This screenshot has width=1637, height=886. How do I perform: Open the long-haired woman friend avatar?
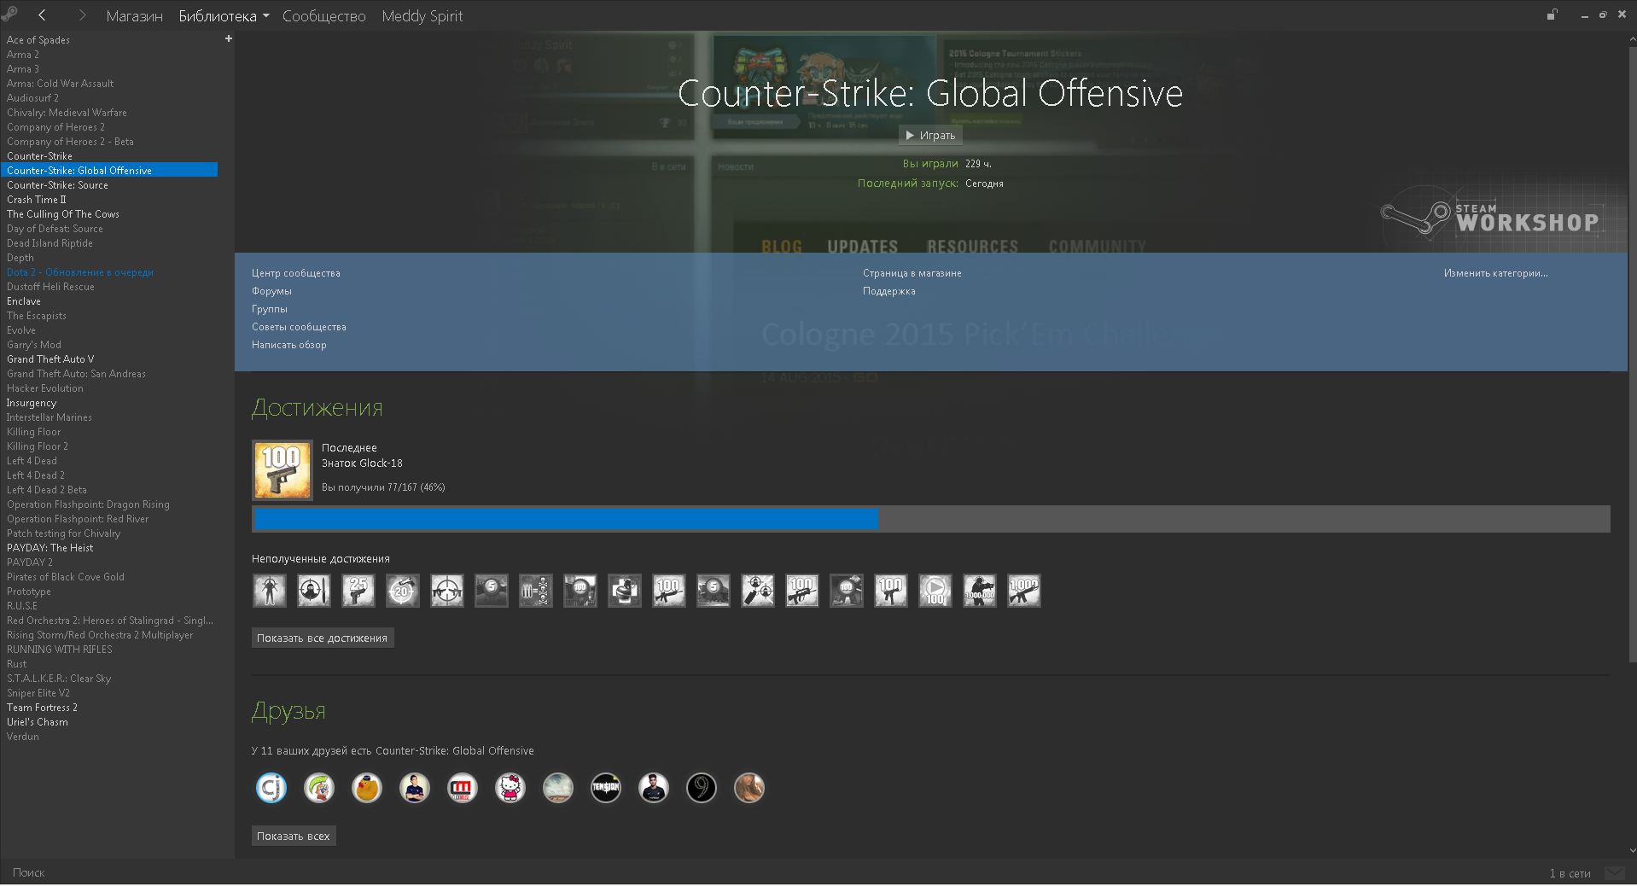click(x=749, y=788)
